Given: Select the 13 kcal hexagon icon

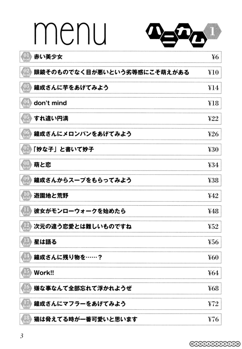Looking at the screenshot, I should (26, 242).
